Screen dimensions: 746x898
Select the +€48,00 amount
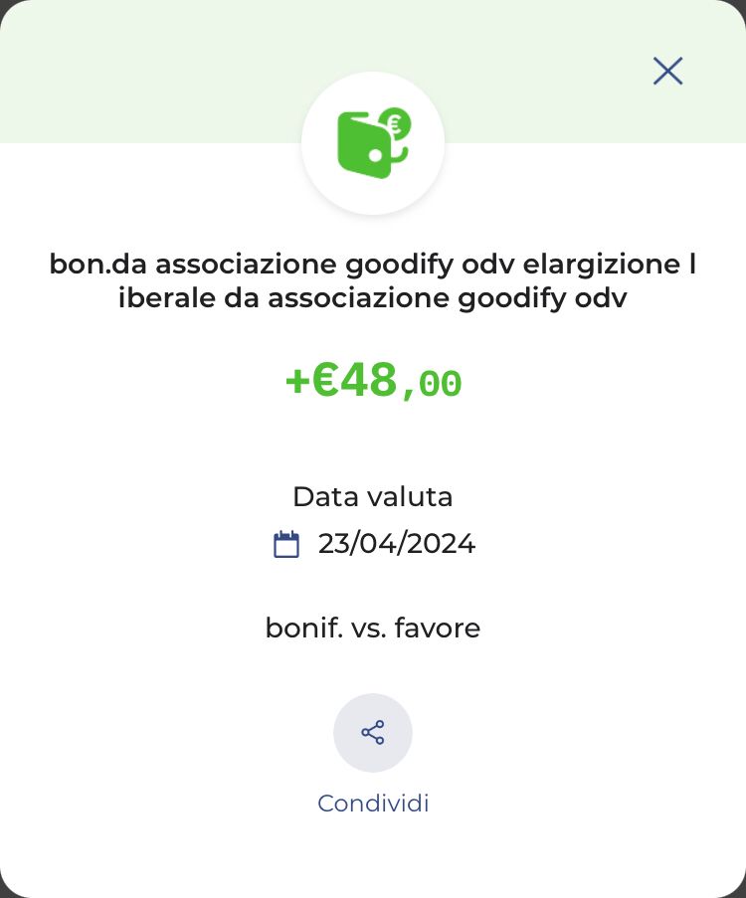click(x=373, y=382)
